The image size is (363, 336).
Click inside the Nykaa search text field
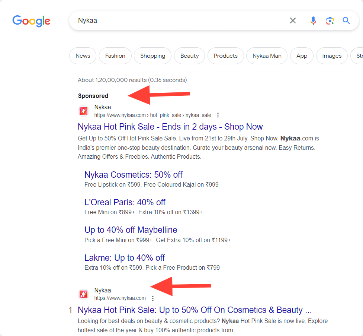click(179, 20)
